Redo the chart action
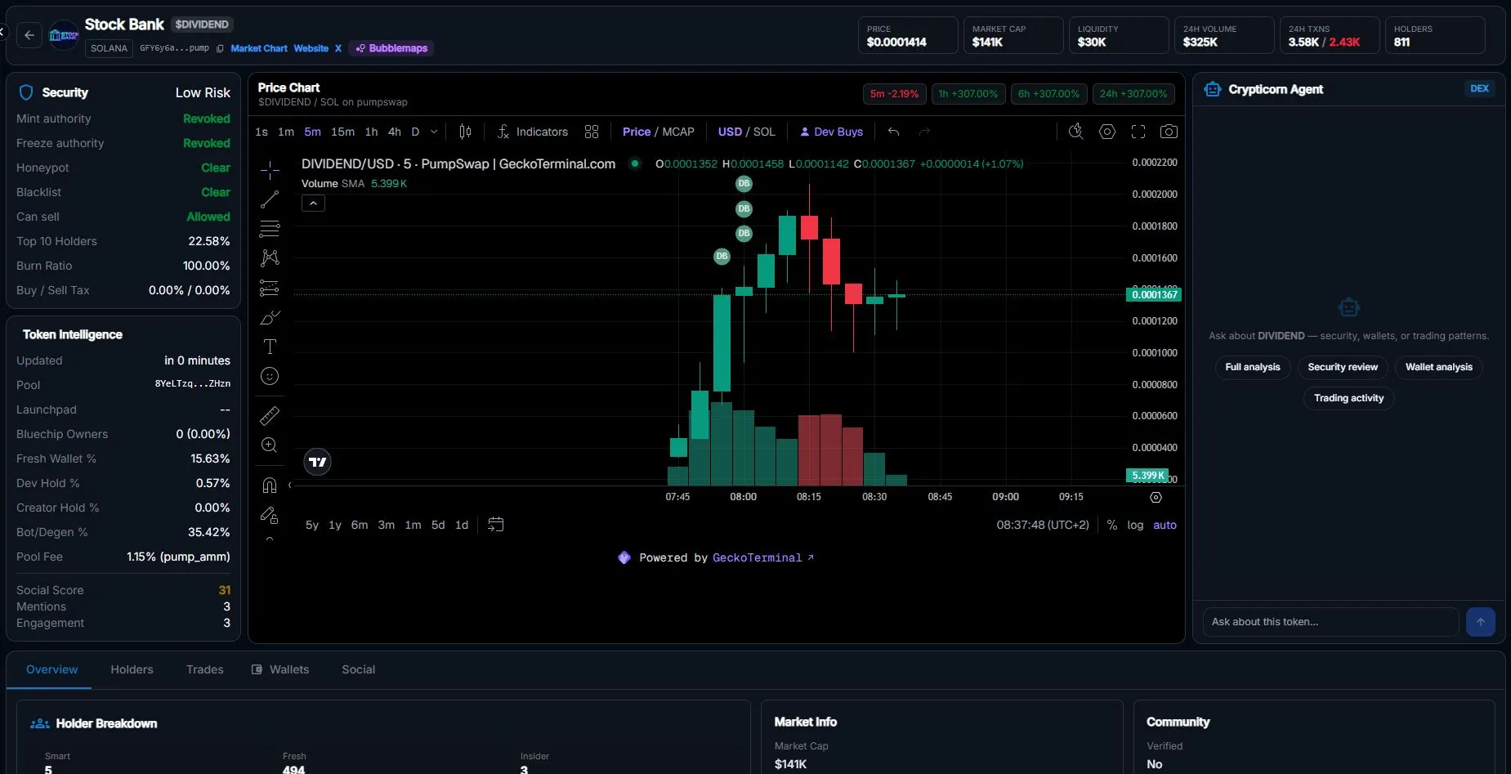 (x=924, y=132)
